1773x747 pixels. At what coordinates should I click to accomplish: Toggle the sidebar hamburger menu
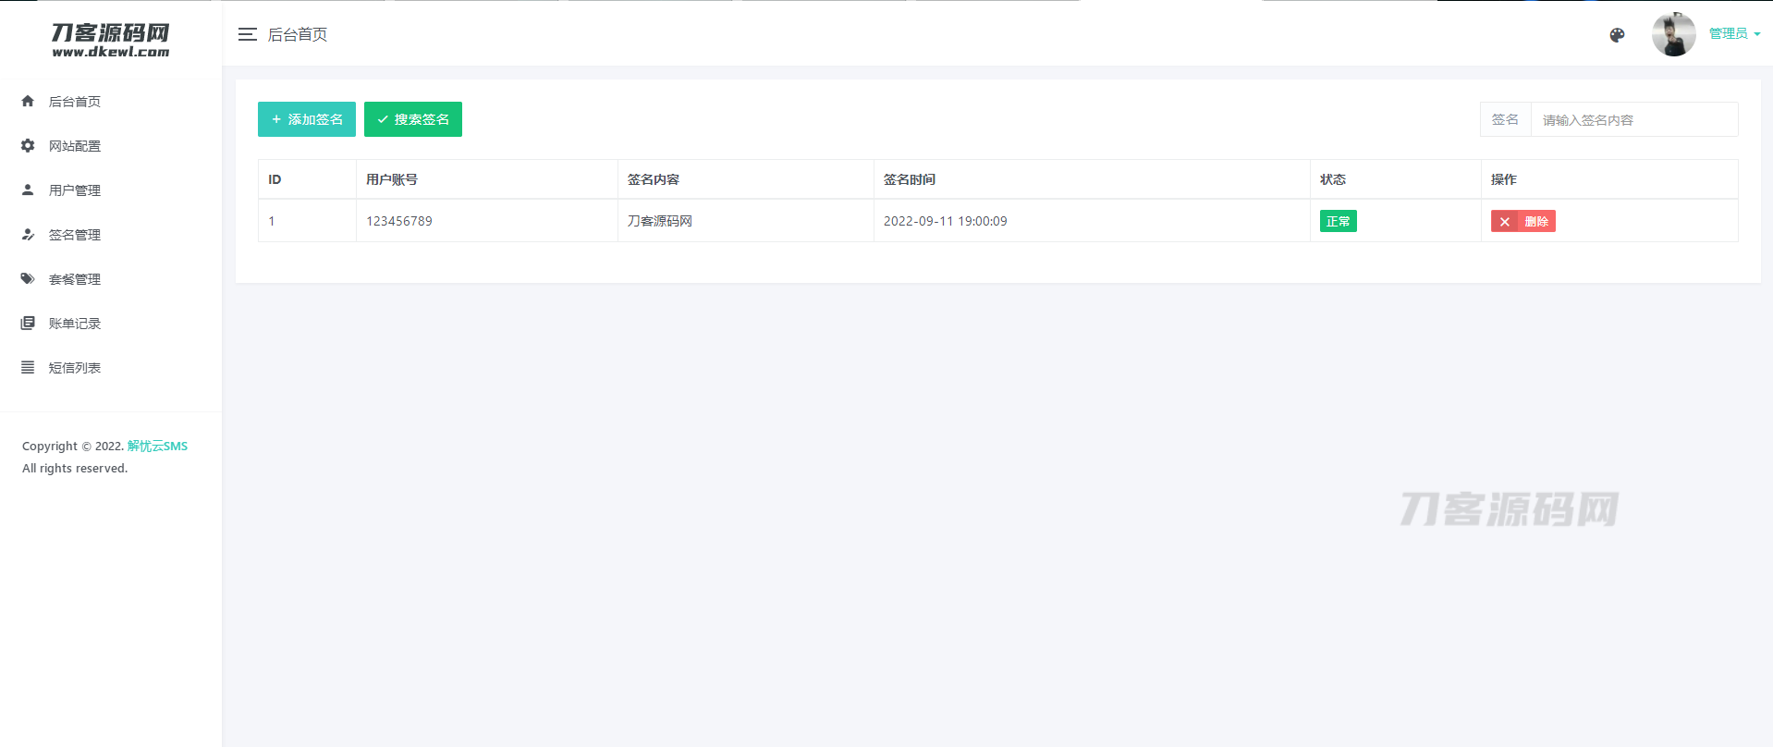point(247,34)
